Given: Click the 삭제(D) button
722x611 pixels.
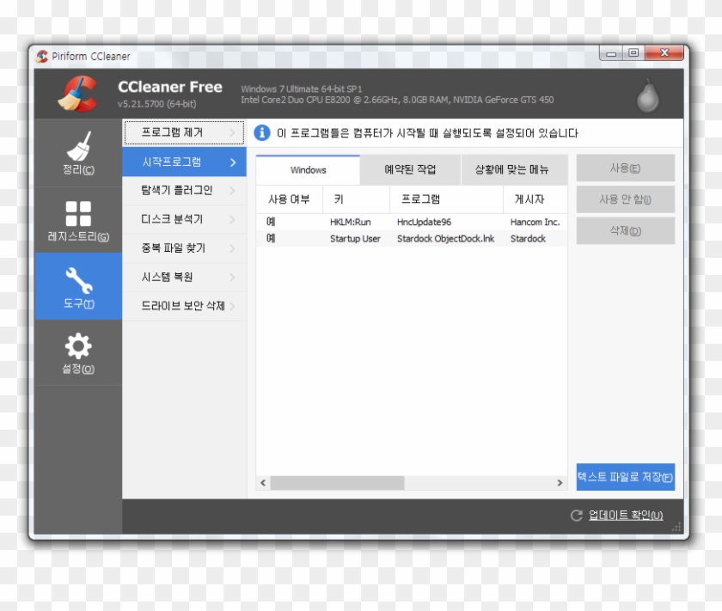Looking at the screenshot, I should point(626,230).
